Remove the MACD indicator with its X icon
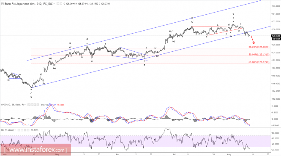This screenshot has height=156, width=281. (x=38, y=105)
